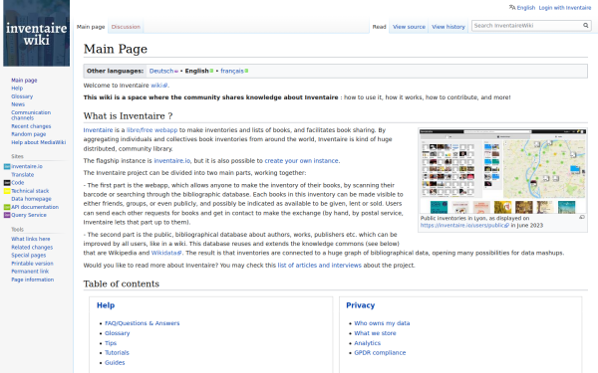Open inventaire.io flagship instance link
598x373 pixels.
pyautogui.click(x=172, y=161)
